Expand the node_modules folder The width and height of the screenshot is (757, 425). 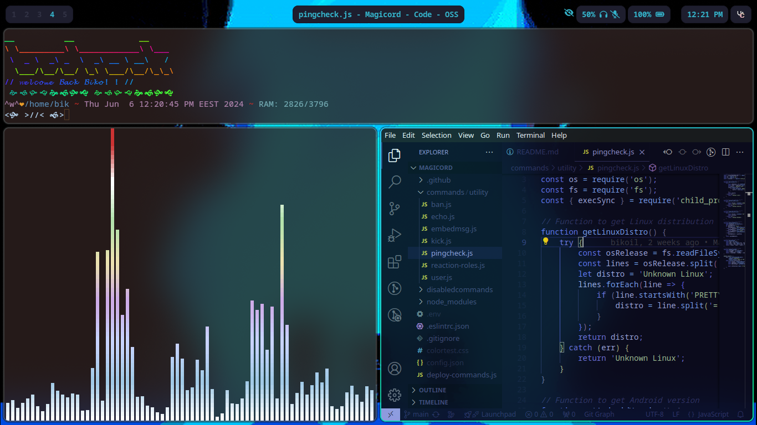455,302
